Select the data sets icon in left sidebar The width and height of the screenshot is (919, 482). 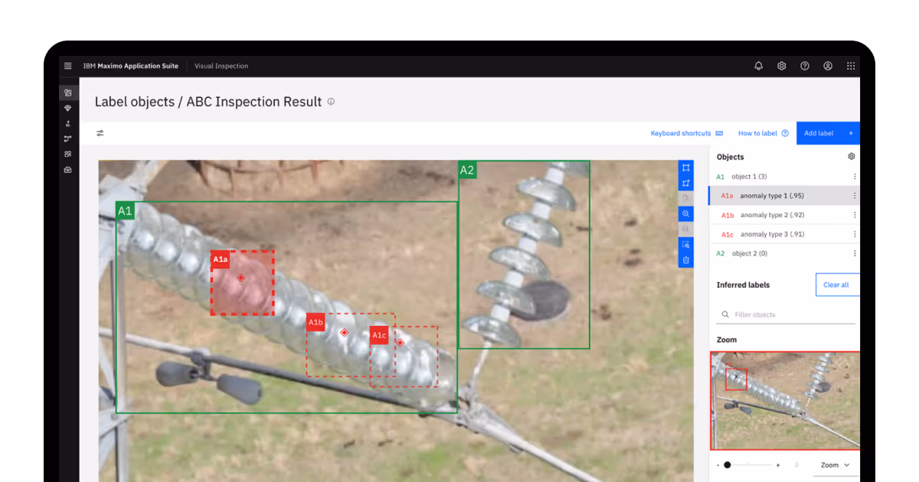pyautogui.click(x=68, y=93)
